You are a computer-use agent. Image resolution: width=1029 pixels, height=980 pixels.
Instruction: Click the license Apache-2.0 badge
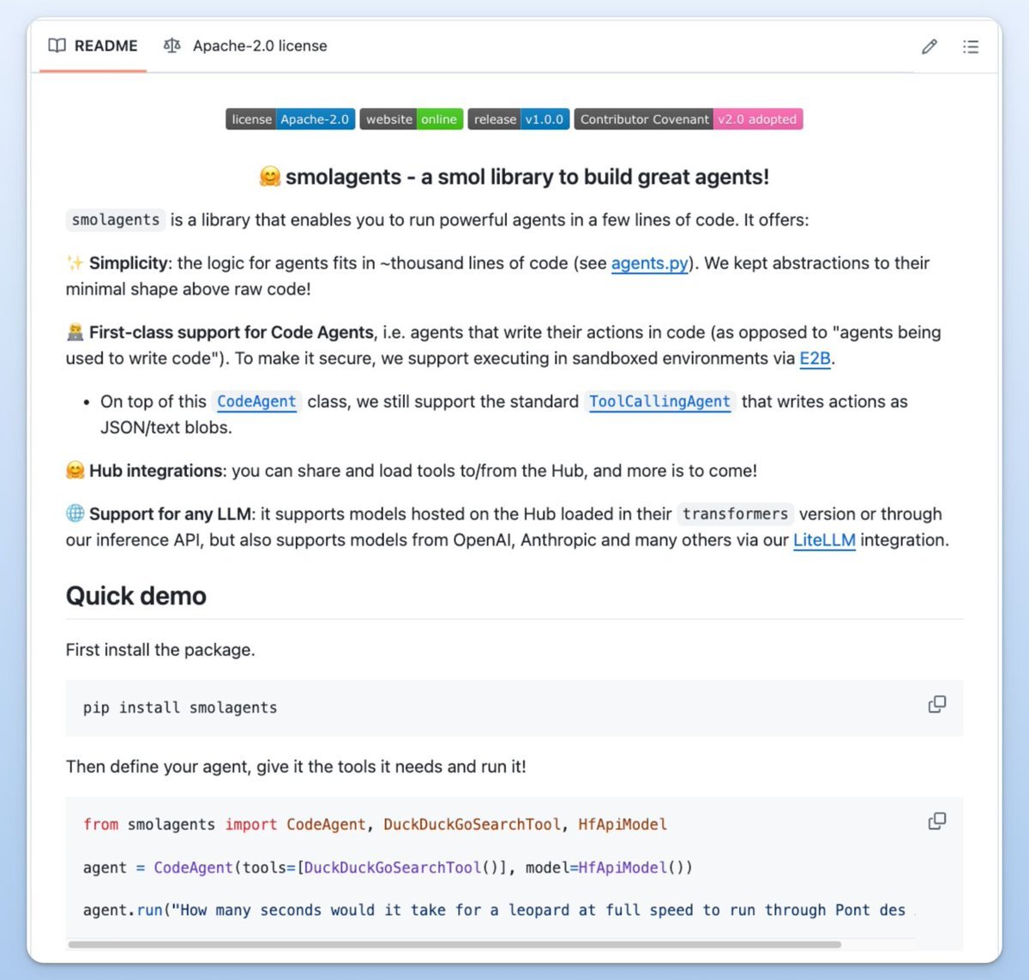tap(290, 119)
